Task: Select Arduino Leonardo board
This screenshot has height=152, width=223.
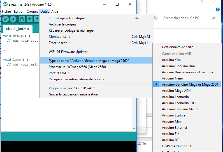Action: tap(187, 97)
